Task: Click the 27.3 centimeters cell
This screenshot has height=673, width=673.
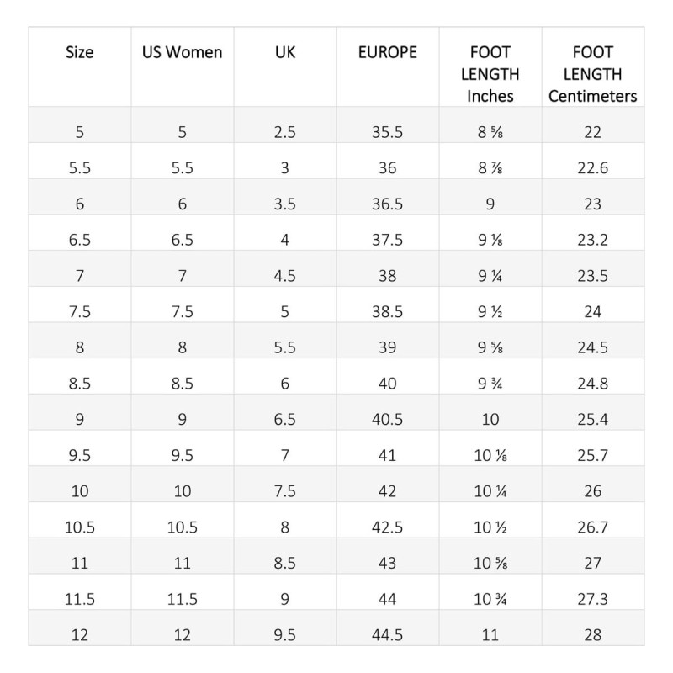Action: 592,599
